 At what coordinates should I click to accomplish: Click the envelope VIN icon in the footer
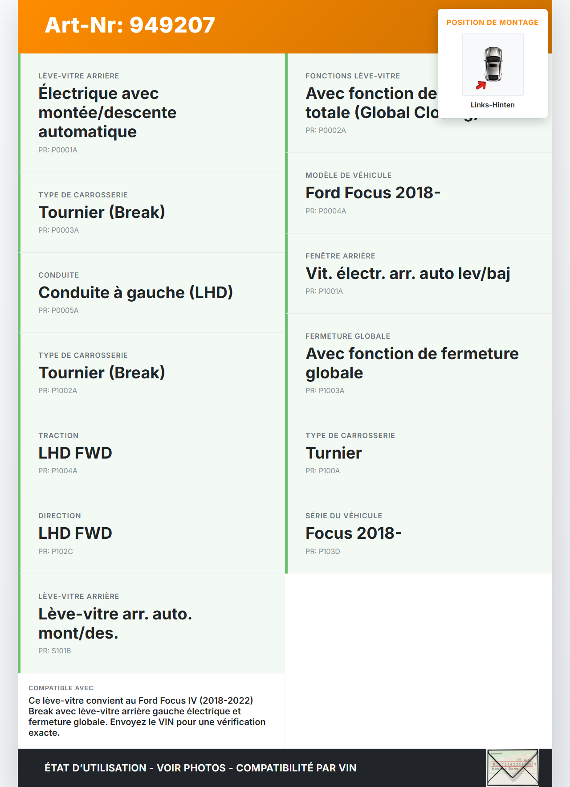(x=513, y=768)
